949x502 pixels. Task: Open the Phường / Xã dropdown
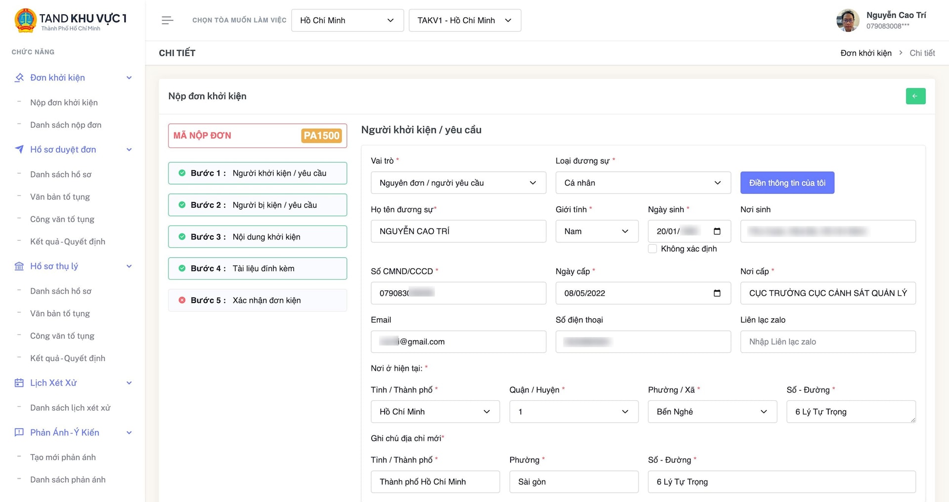(712, 412)
